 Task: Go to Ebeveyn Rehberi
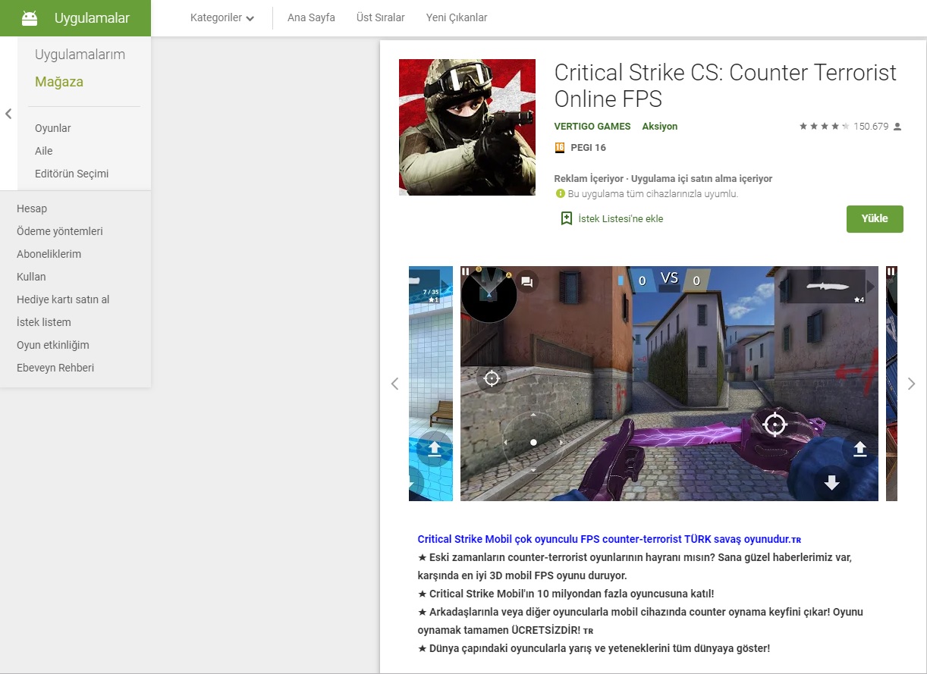point(55,368)
